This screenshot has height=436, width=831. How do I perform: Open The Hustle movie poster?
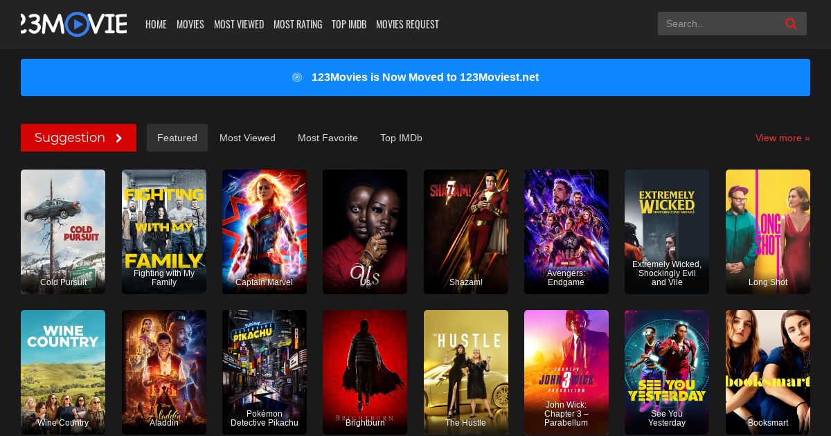click(466, 372)
